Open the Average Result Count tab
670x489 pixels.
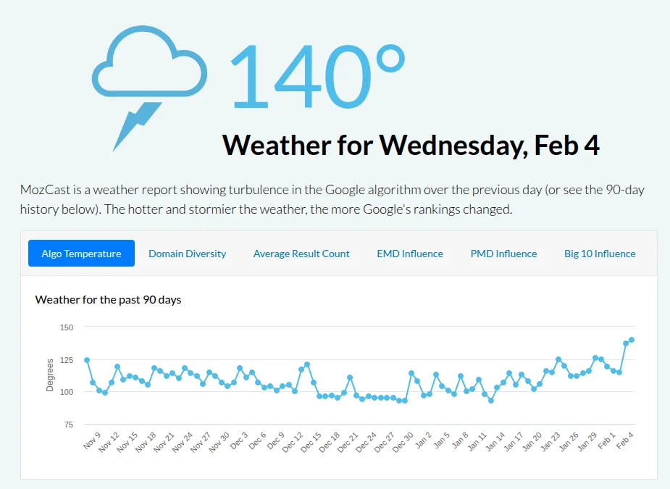[301, 254]
